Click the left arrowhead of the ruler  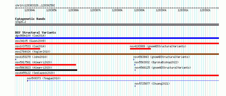click(16, 8)
